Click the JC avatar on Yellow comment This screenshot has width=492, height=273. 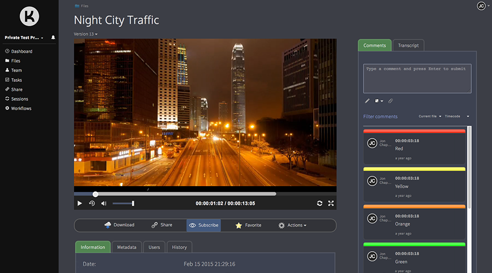click(372, 181)
